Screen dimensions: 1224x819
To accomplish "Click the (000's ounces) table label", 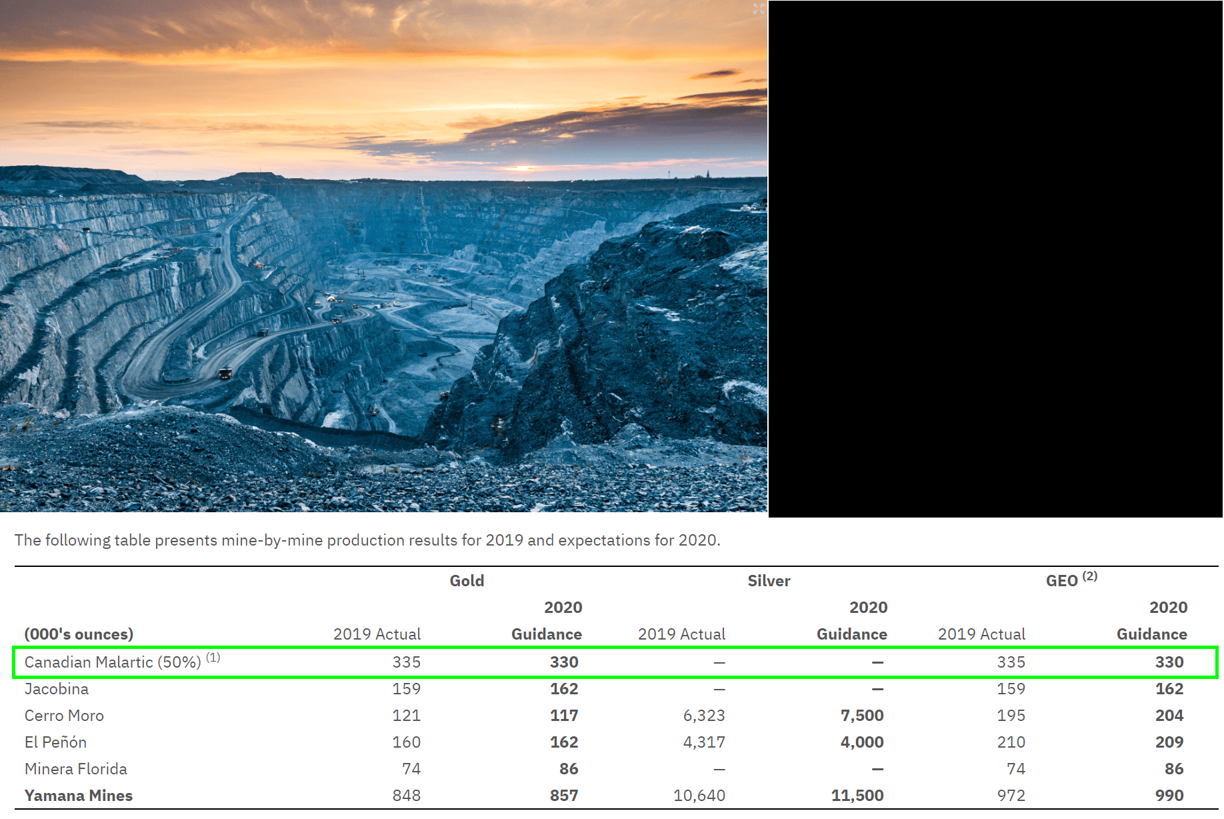I will [x=79, y=634].
